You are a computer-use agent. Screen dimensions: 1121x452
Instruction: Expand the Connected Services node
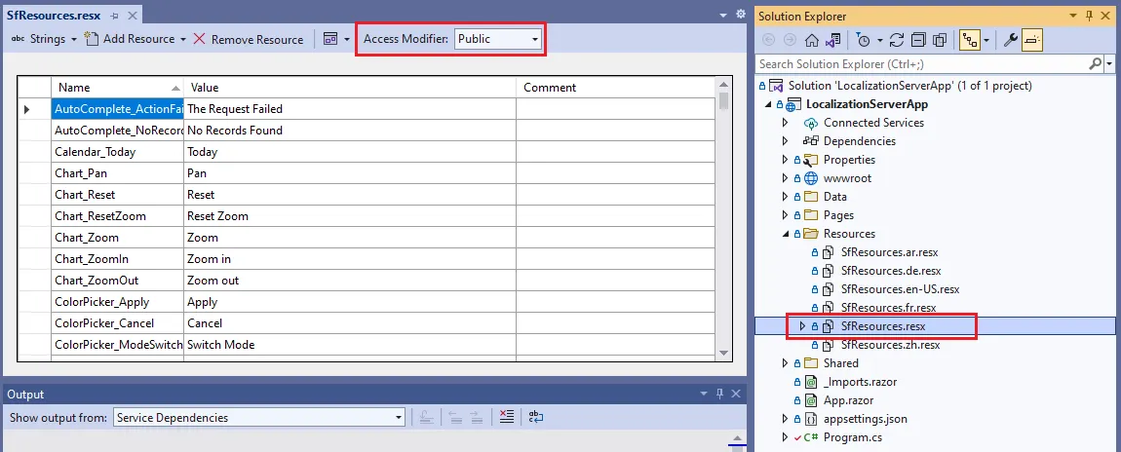(x=785, y=123)
